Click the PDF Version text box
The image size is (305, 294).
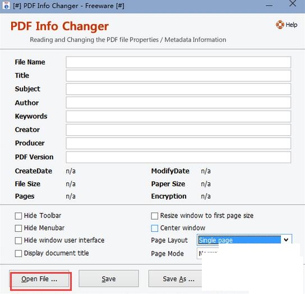coord(178,157)
